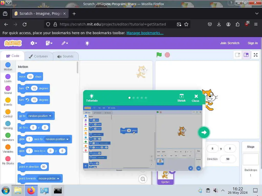This screenshot has width=262, height=196.
Task: Select the Control block category
Action: tap(8, 114)
